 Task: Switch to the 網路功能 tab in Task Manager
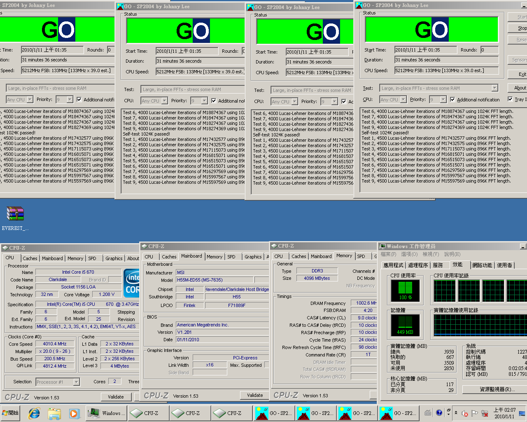[x=482, y=265]
